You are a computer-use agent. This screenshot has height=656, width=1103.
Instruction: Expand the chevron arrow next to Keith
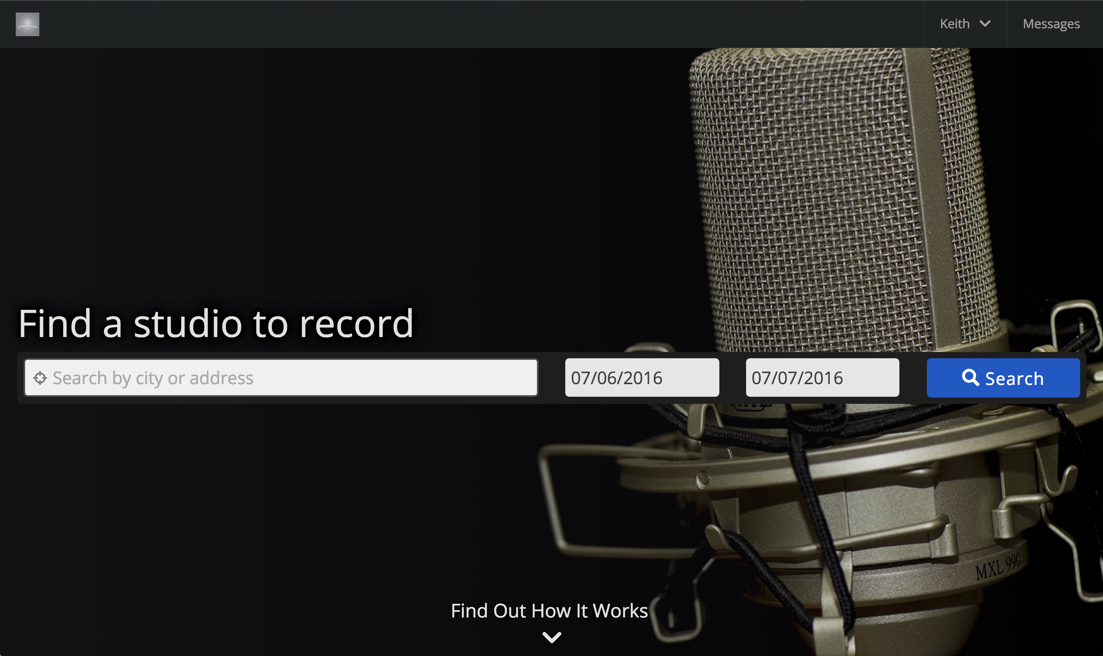tap(985, 24)
